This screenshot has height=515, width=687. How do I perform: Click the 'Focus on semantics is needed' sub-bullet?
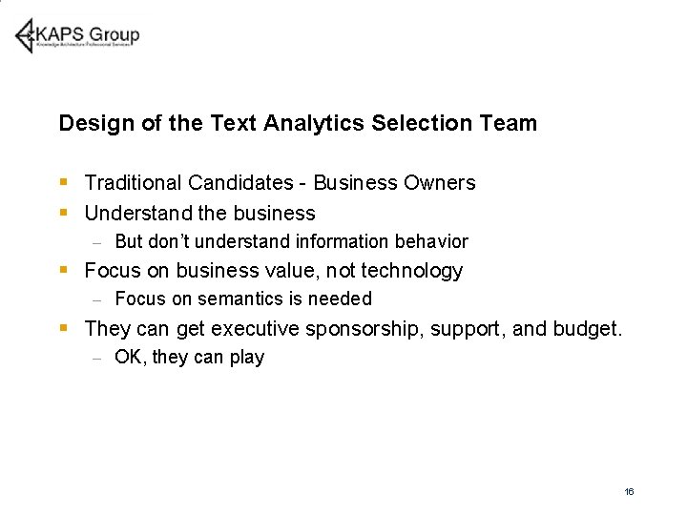(x=242, y=299)
